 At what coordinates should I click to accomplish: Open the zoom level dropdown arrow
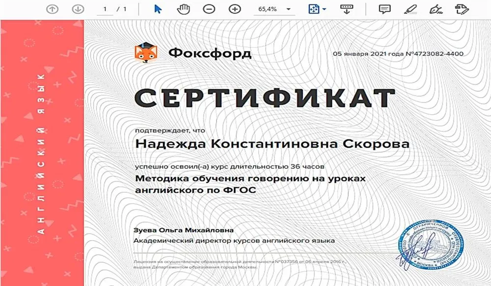[x=288, y=9]
